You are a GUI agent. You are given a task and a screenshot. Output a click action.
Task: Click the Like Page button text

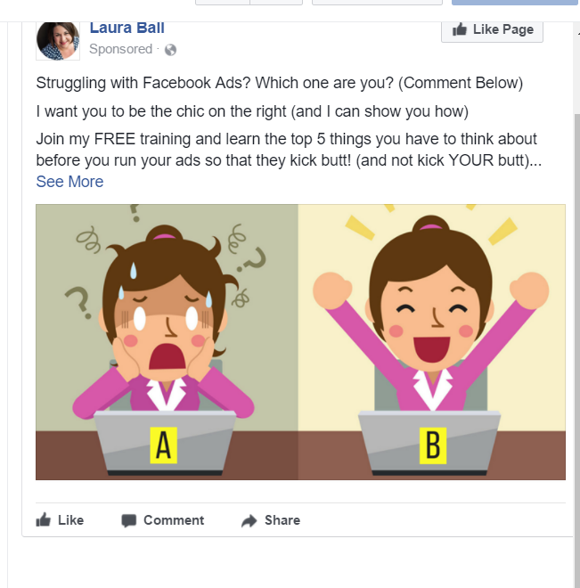pos(503,29)
